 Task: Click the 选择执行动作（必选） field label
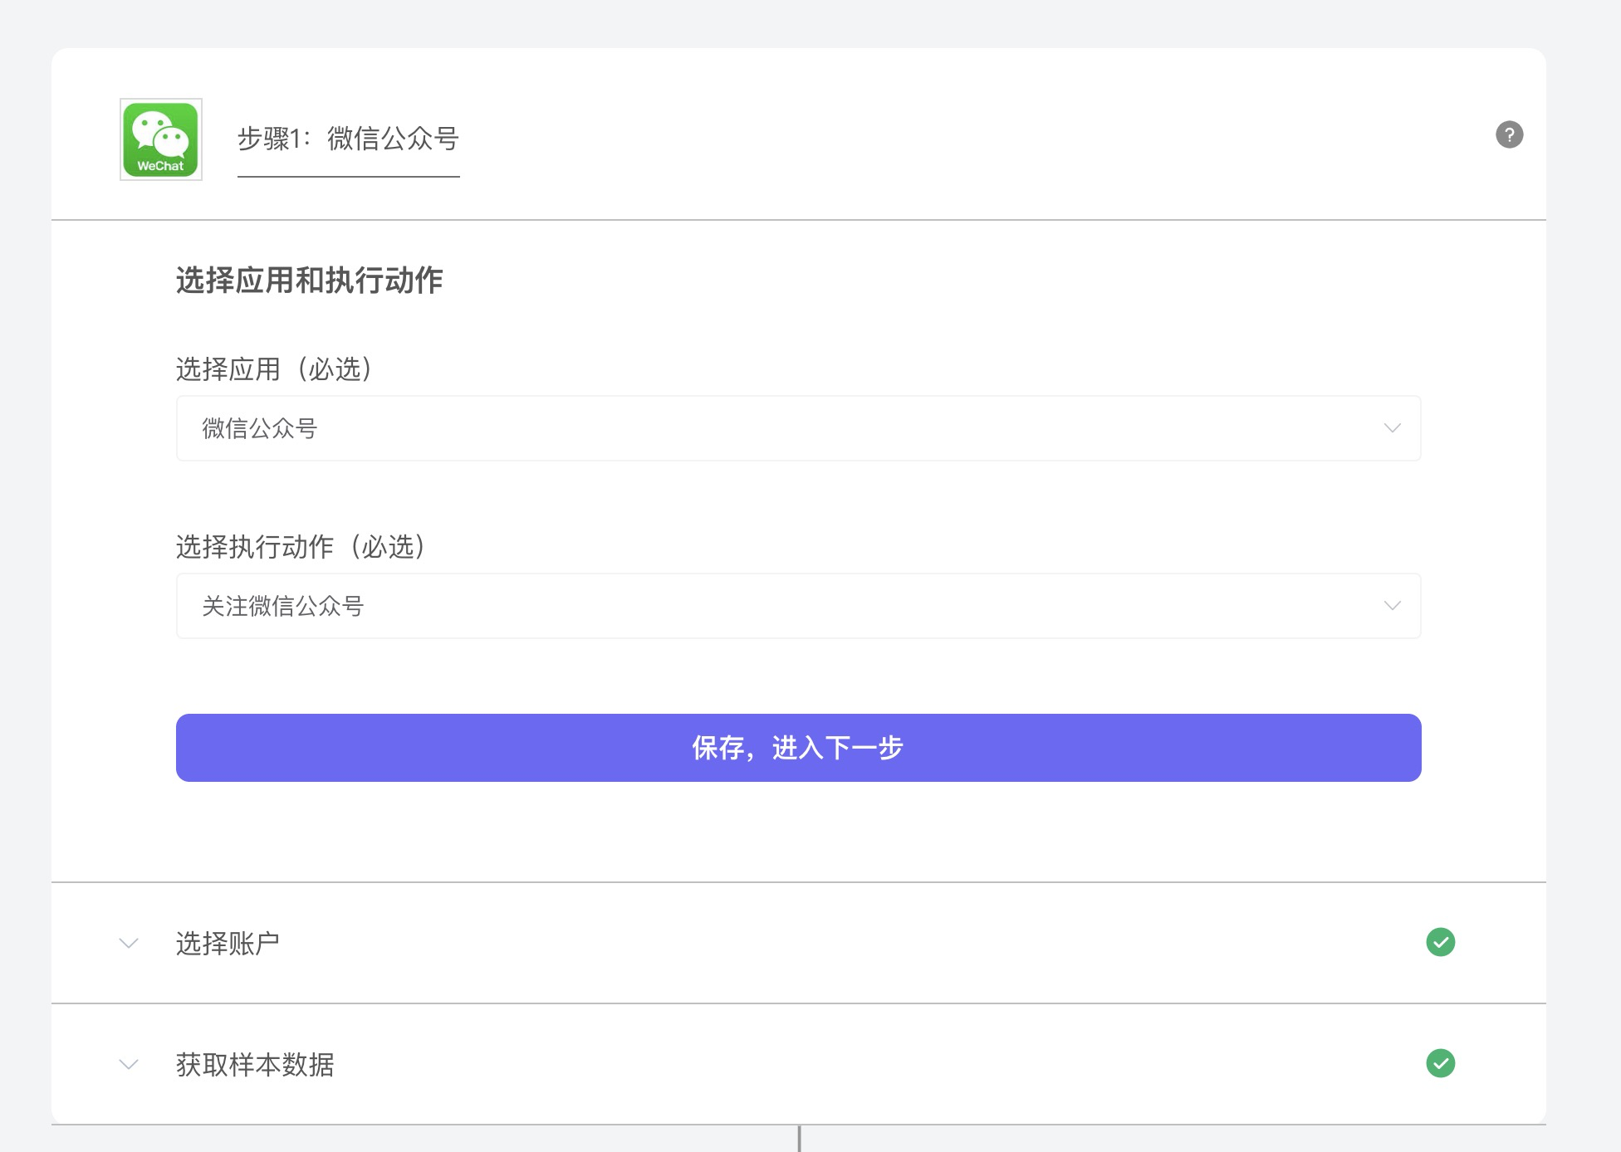pos(302,547)
